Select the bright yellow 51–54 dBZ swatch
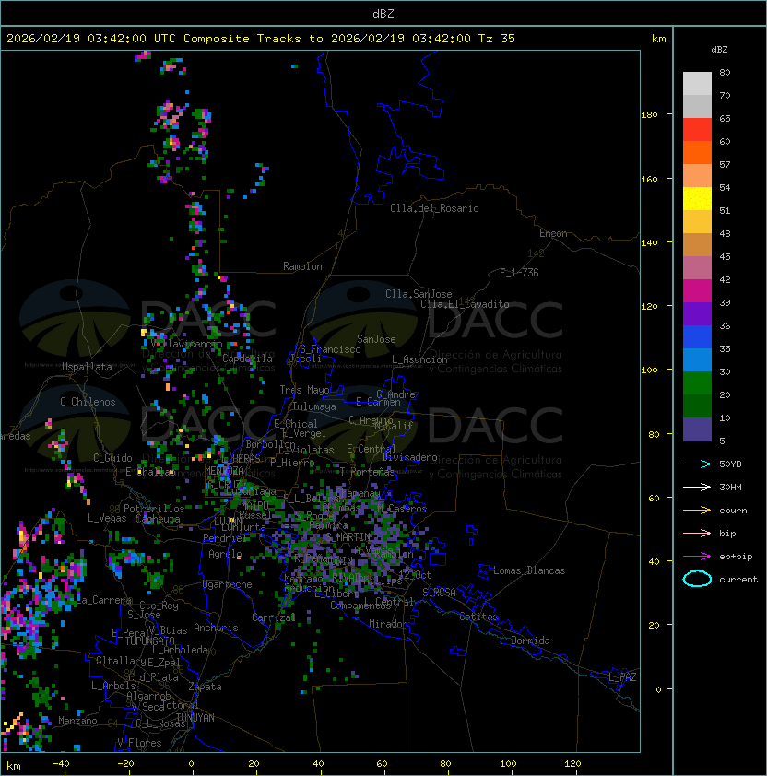767x776 pixels. 697,199
